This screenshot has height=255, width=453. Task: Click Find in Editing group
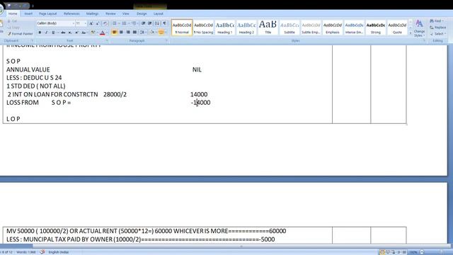437,21
